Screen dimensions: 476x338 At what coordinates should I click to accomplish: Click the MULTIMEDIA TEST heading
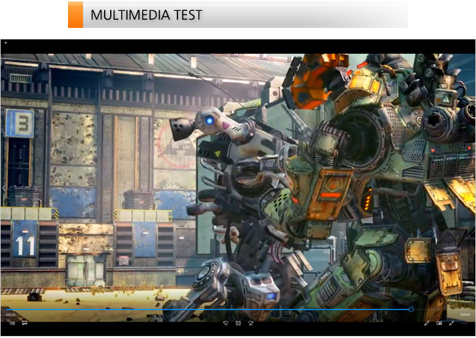coord(146,15)
